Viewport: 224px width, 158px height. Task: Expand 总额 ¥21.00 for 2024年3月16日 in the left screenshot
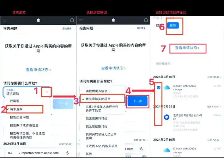pyautogui.click(x=66, y=144)
